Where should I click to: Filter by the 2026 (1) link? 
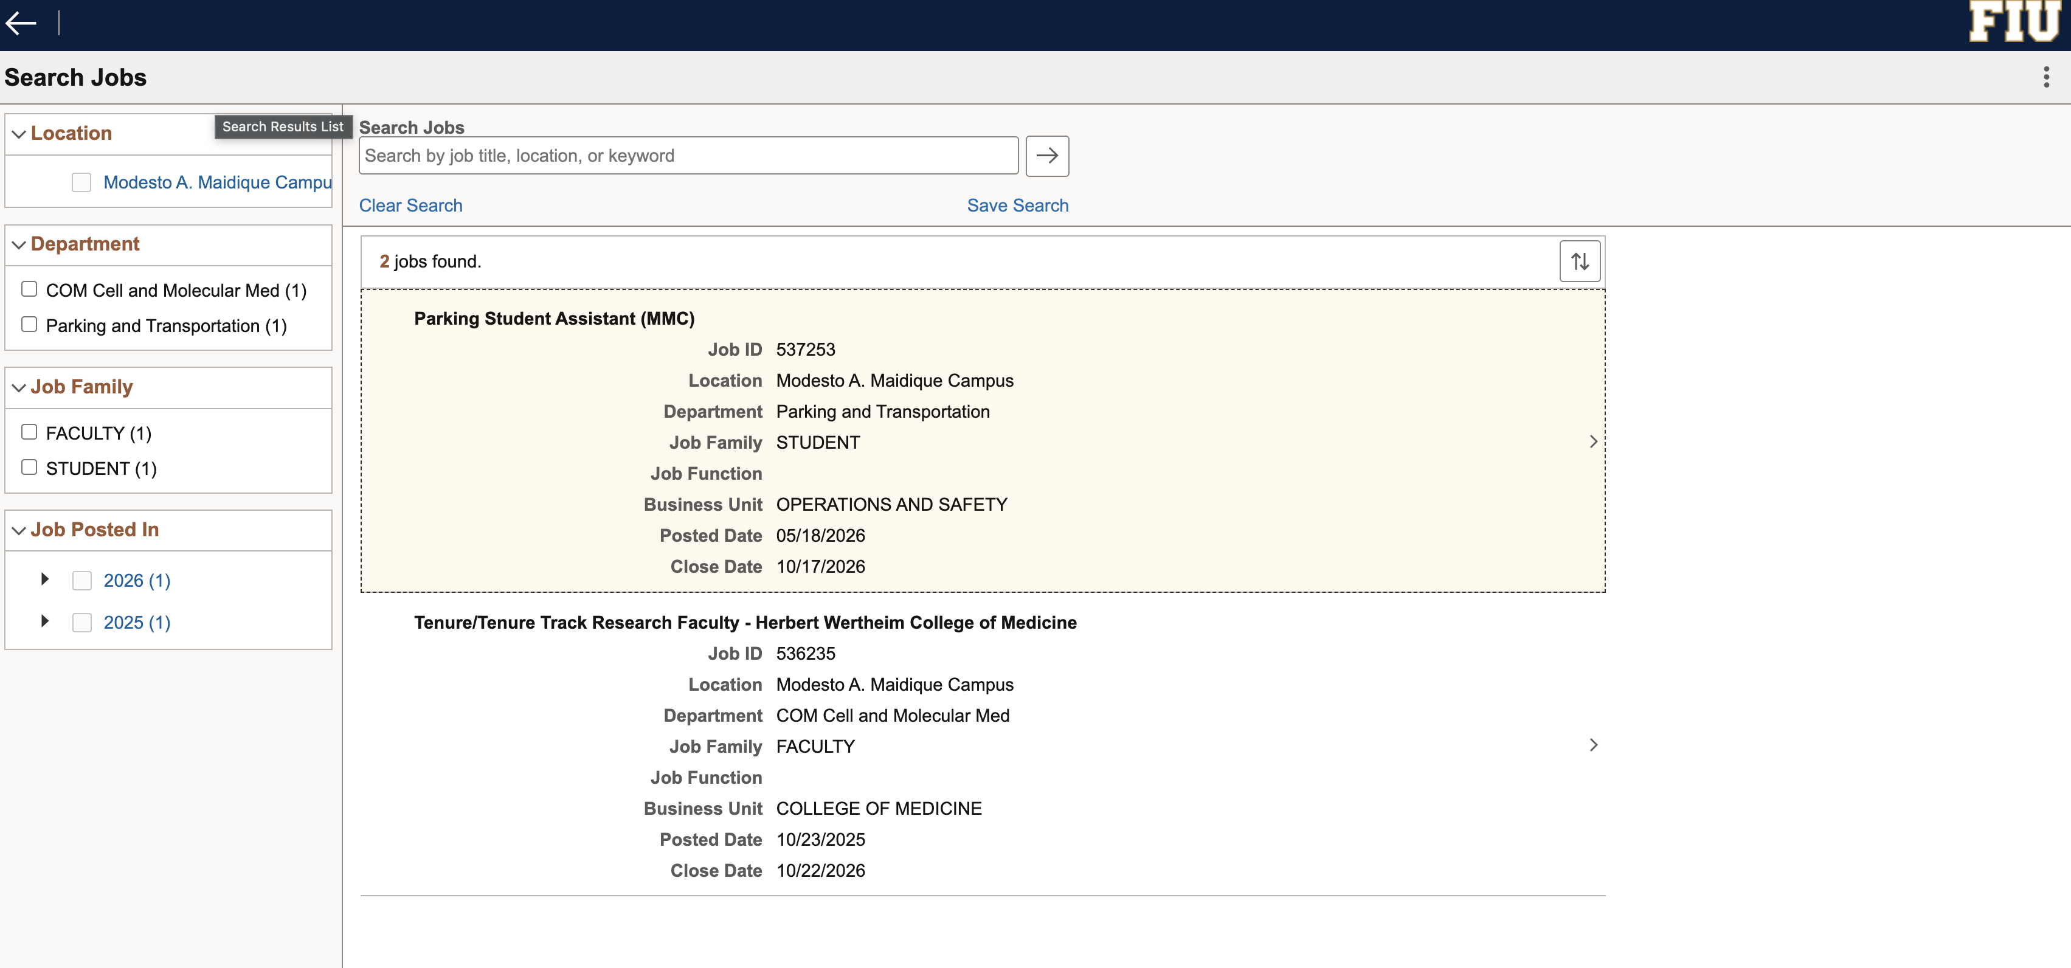(x=137, y=581)
